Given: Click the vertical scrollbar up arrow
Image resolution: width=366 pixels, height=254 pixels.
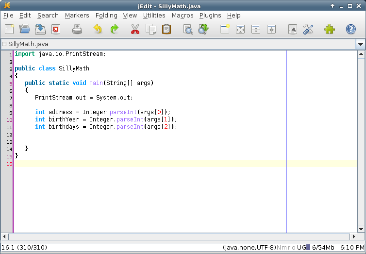Looking at the screenshot, I should [361, 54].
